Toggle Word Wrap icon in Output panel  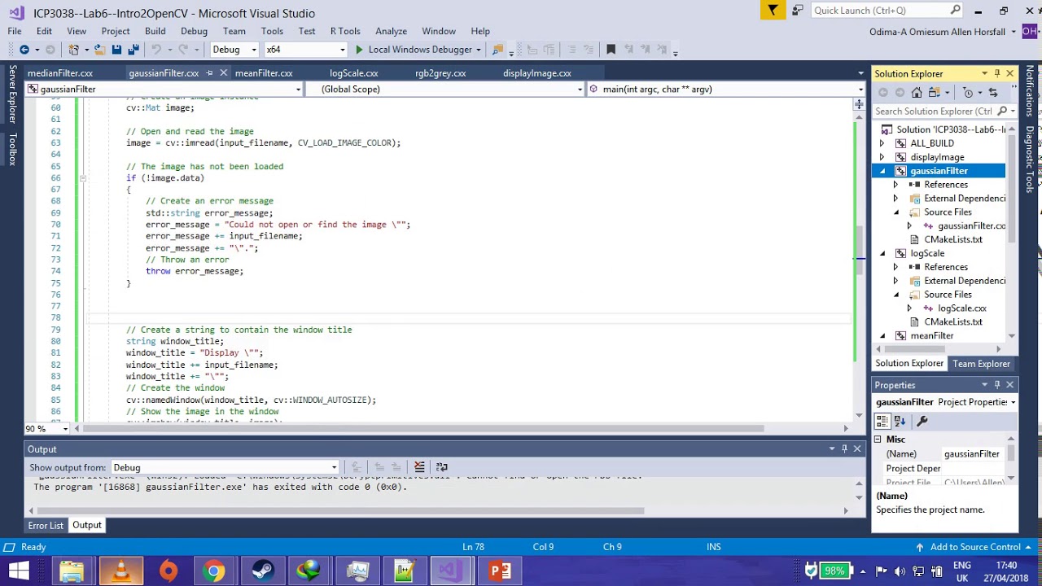[x=441, y=467]
